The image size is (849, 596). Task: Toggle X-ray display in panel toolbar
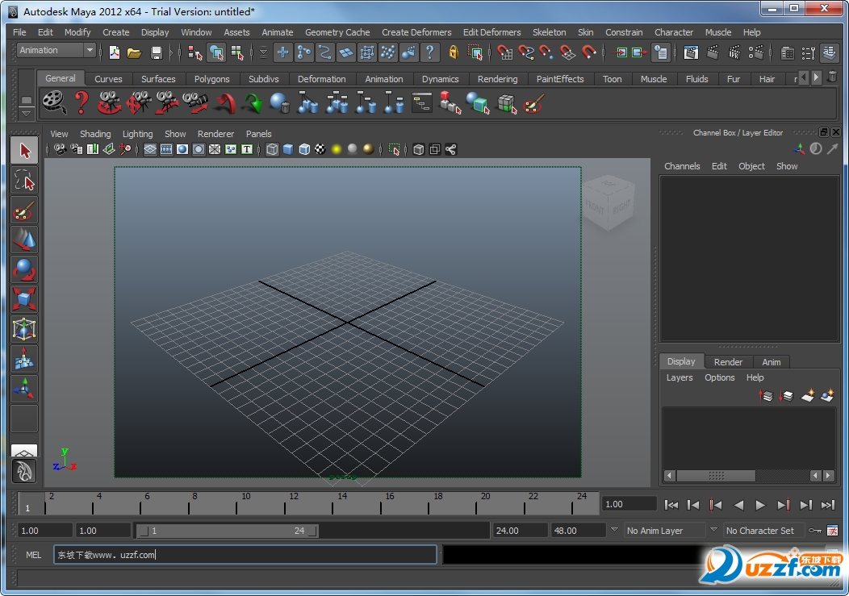point(419,149)
